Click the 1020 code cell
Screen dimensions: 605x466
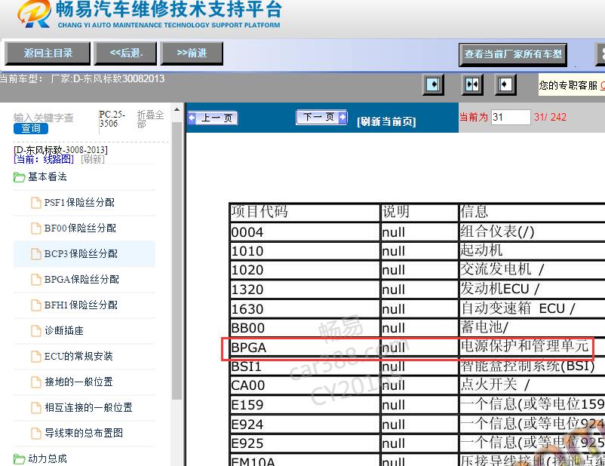point(305,270)
